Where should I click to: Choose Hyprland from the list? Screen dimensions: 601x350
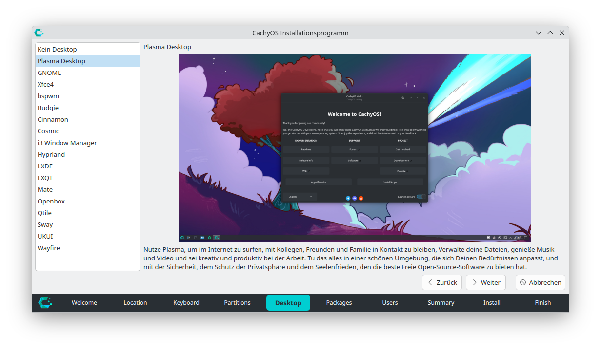(x=88, y=154)
